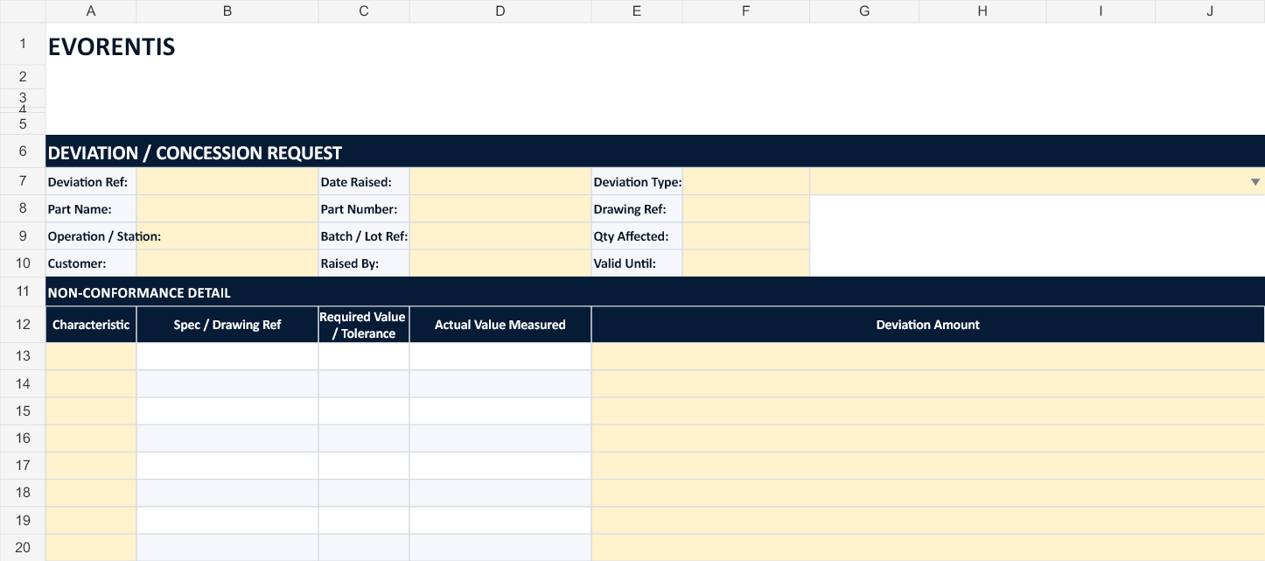The width and height of the screenshot is (1265, 561).
Task: Select row 11 header
Action: pyautogui.click(x=23, y=291)
